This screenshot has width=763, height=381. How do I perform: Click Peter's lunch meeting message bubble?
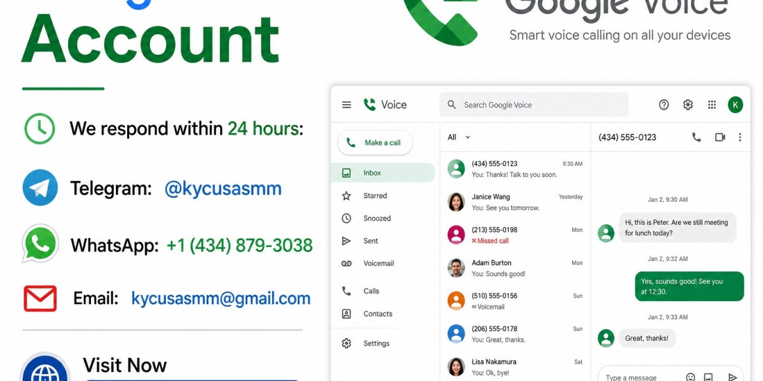click(x=677, y=227)
